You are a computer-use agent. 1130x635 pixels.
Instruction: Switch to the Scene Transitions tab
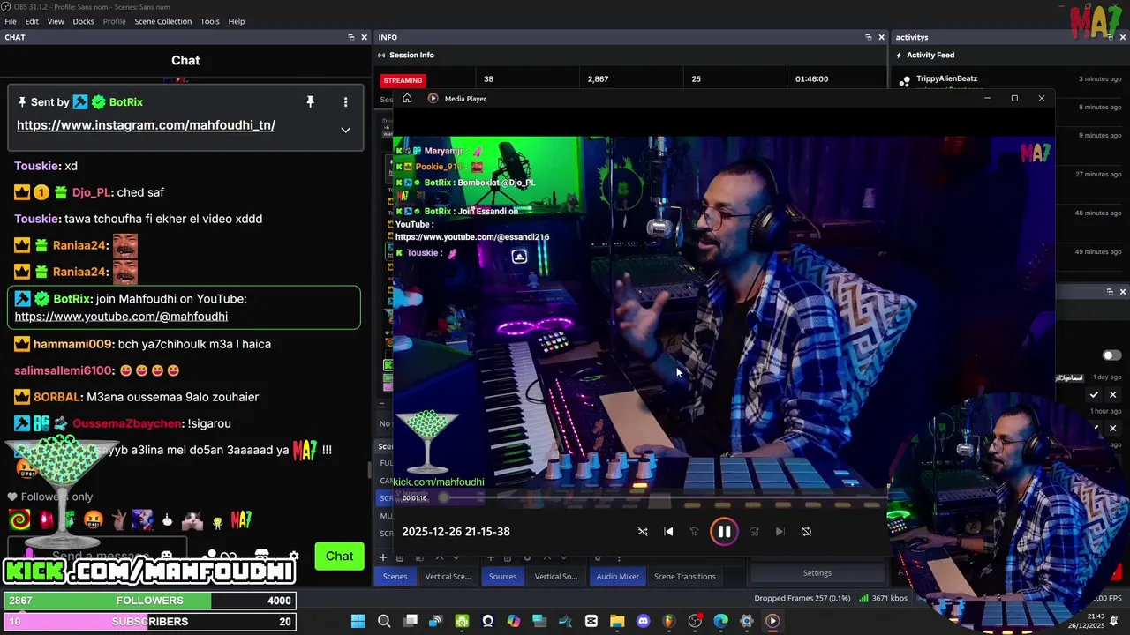[x=684, y=576]
